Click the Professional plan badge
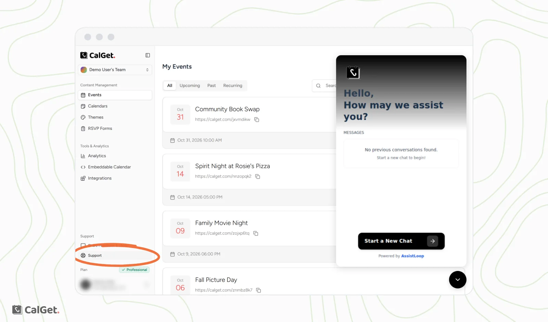The image size is (548, 322). 134,270
